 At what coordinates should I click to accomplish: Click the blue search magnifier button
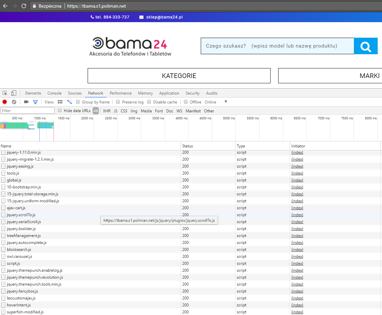(x=365, y=46)
